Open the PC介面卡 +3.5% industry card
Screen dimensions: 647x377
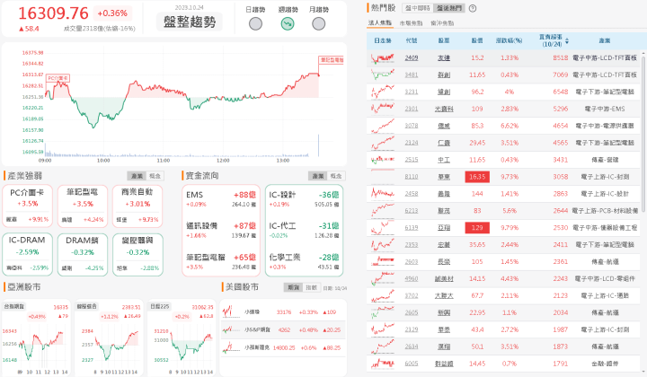tap(27, 206)
